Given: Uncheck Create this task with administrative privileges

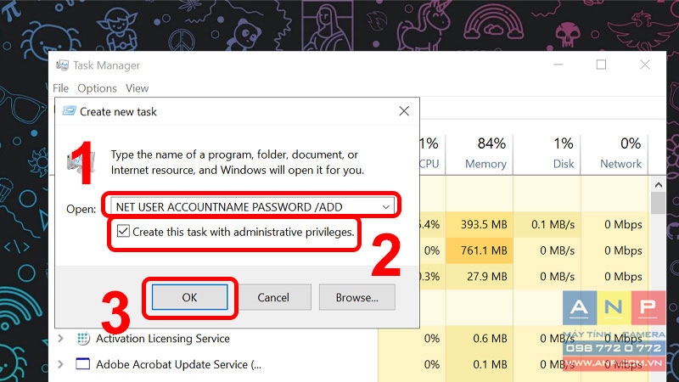Looking at the screenshot, I should (x=123, y=231).
